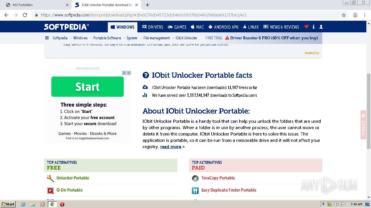Go to File management breadcrumb link

click(157, 38)
